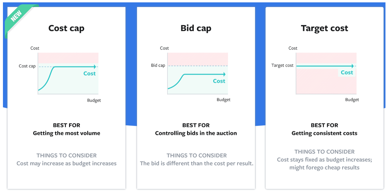Click the Bid cap graph arrowhead
The width and height of the screenshot is (389, 191).
click(x=224, y=74)
